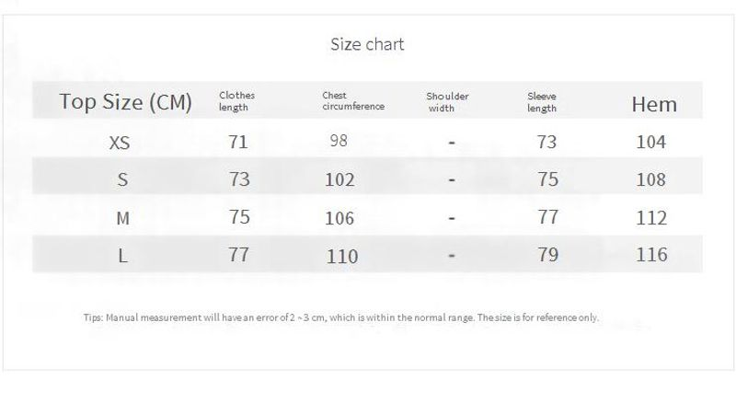This screenshot has height=403, width=736.
Task: Select the Top Size (CM) header
Action: (125, 101)
